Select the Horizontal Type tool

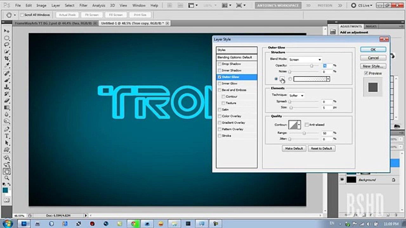point(7,136)
